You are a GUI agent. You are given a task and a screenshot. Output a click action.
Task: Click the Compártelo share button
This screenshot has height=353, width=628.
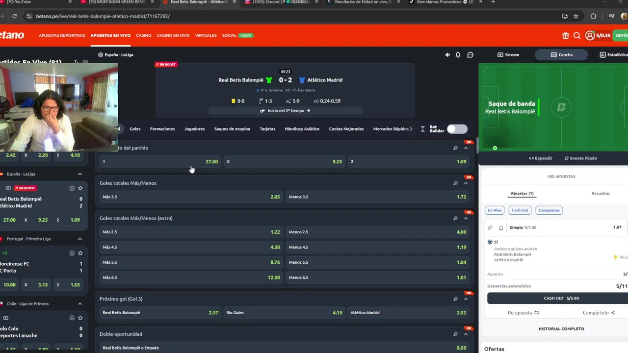(x=599, y=313)
